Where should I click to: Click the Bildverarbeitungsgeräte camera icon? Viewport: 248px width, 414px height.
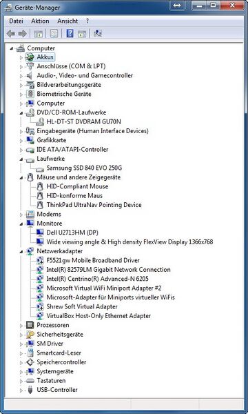(x=30, y=85)
